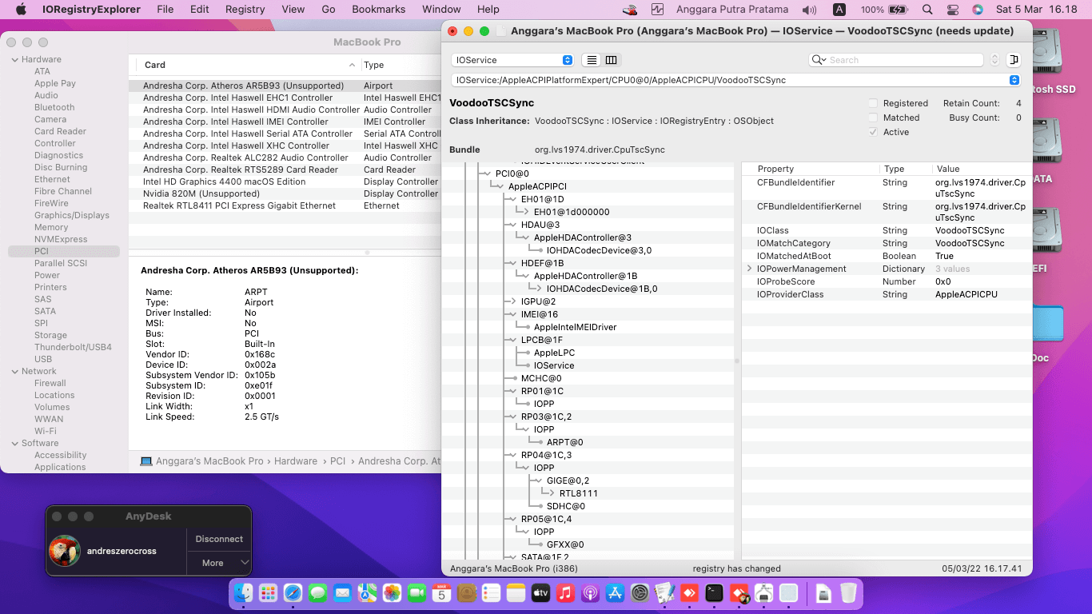Open System Preferences from the Dock
The width and height of the screenshot is (1092, 614).
640,592
